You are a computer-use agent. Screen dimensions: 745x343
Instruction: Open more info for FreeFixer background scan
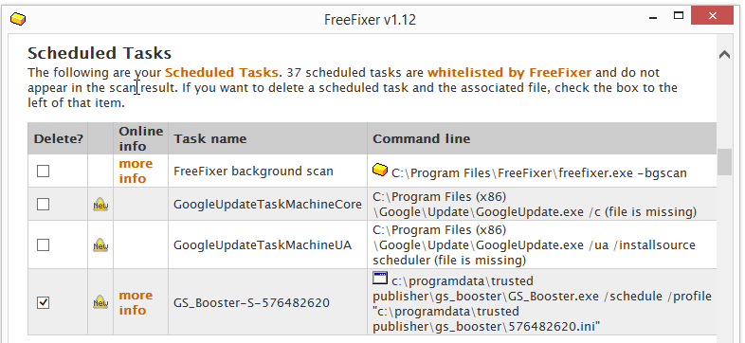pyautogui.click(x=136, y=171)
